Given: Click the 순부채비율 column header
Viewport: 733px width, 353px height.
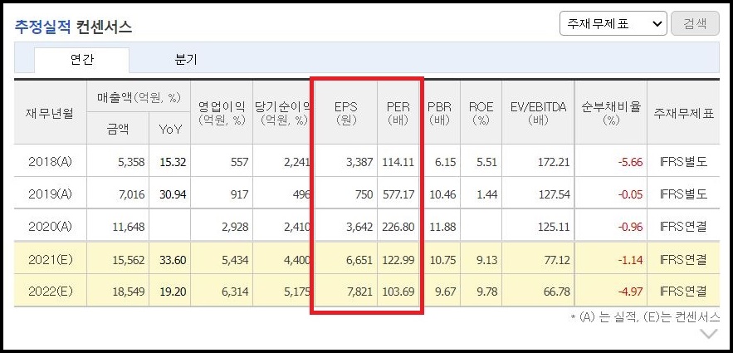Looking at the screenshot, I should click(x=610, y=114).
